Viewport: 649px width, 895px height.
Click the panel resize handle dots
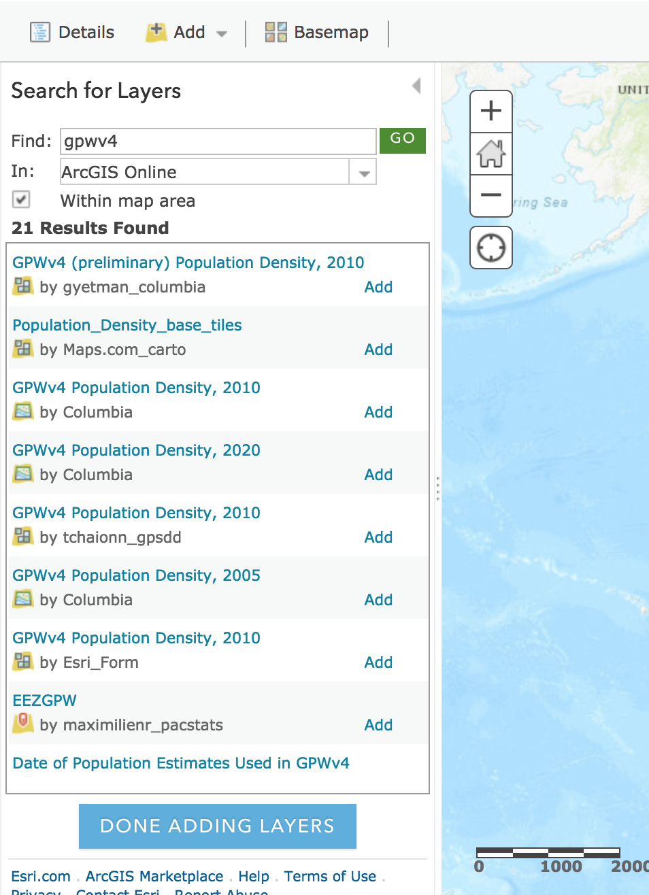[437, 488]
